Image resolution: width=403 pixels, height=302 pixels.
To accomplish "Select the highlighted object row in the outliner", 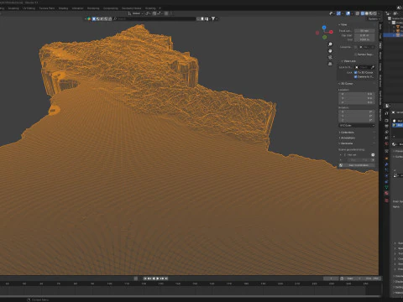I will [393, 35].
